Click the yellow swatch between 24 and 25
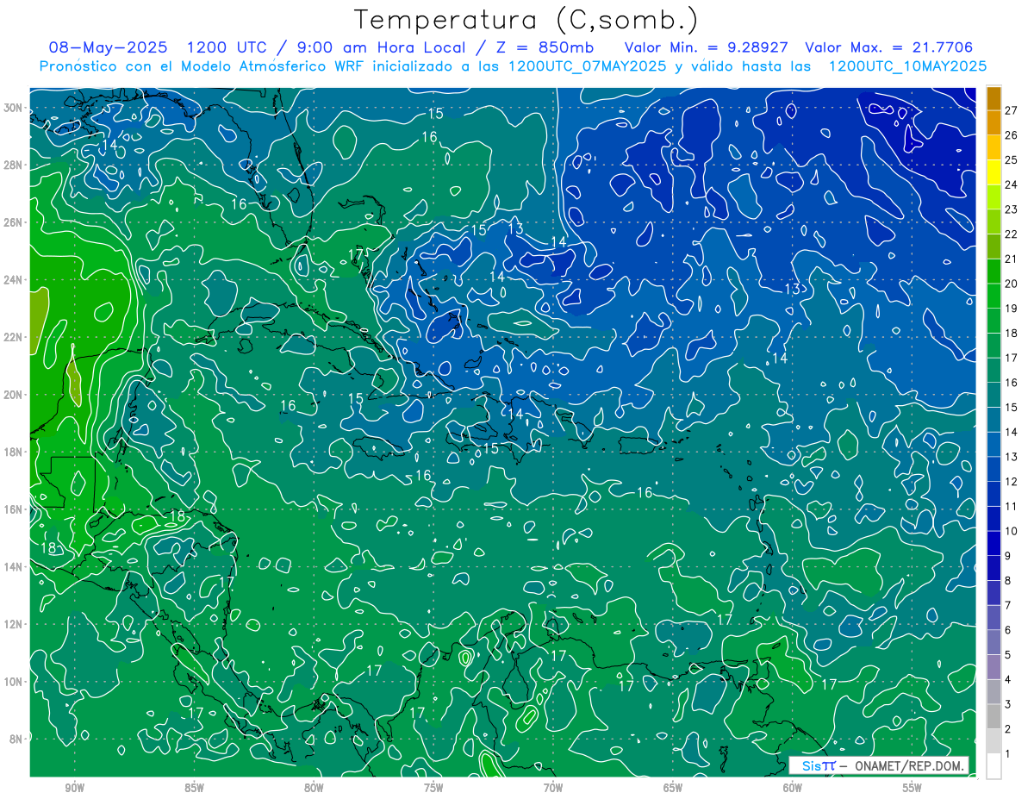Image resolution: width=1034 pixels, height=799 pixels. tap(994, 172)
